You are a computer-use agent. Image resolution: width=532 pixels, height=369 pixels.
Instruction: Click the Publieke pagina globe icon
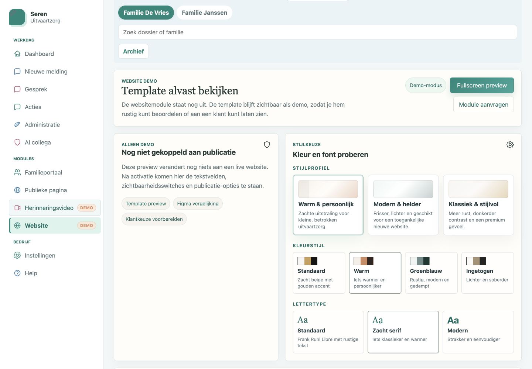pos(17,190)
